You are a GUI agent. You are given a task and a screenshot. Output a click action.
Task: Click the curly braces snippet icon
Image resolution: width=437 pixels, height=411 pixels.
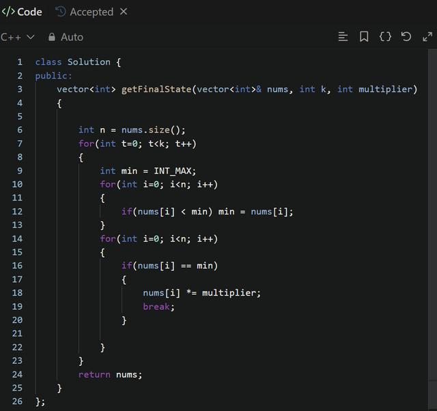[385, 37]
